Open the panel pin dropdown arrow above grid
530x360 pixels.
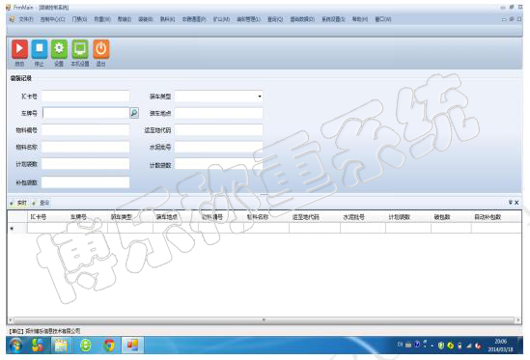tap(511, 203)
